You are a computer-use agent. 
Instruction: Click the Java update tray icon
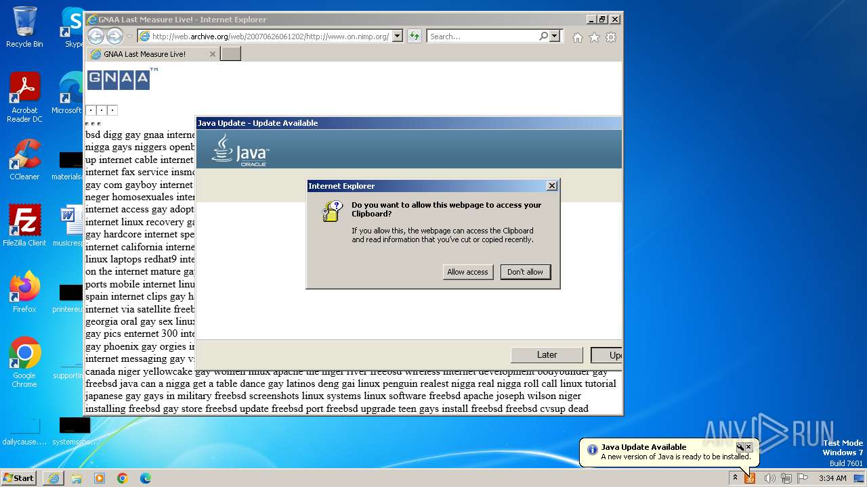click(x=750, y=478)
